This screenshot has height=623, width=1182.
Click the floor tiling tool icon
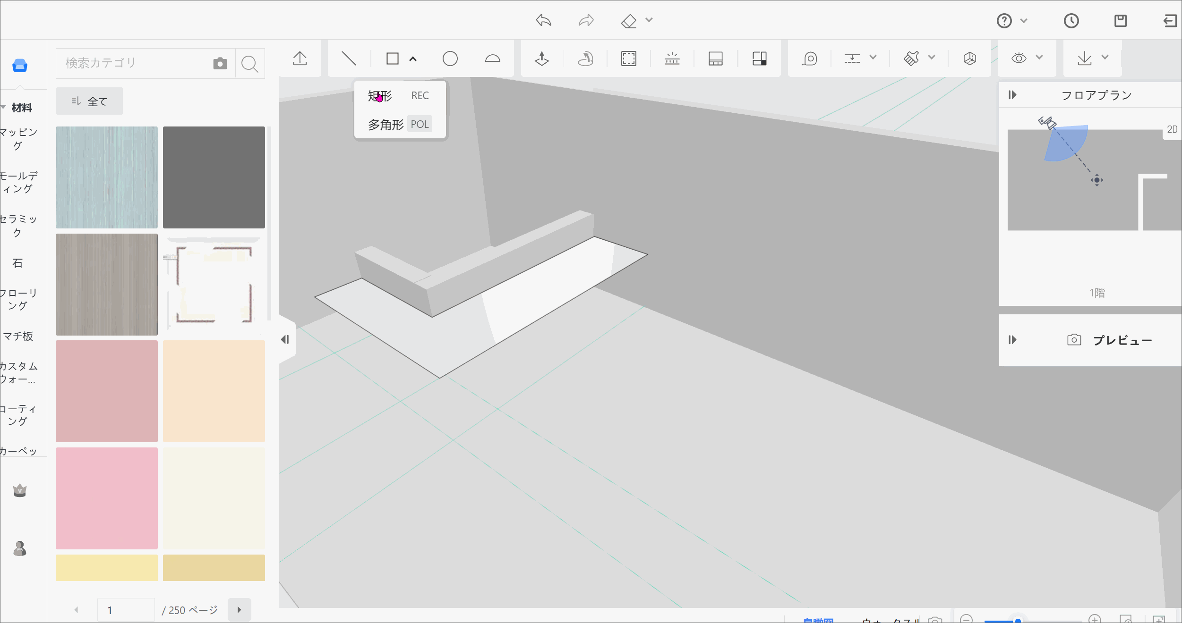tap(716, 59)
